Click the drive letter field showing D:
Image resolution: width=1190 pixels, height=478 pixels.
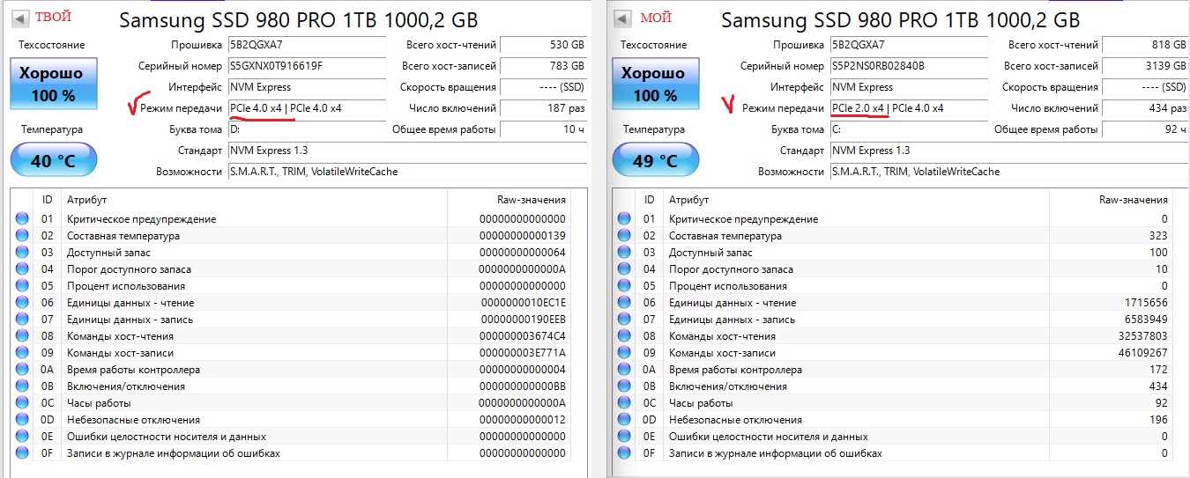307,129
